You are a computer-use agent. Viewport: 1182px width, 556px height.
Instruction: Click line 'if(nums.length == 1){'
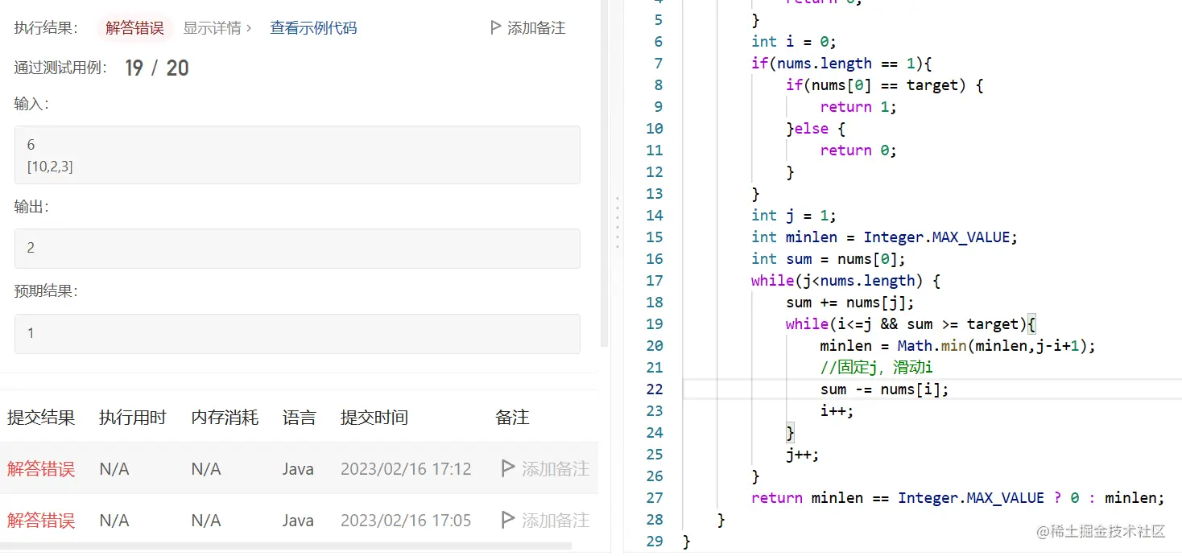point(841,63)
